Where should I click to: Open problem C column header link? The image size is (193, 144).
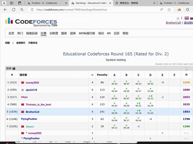pos(138,75)
